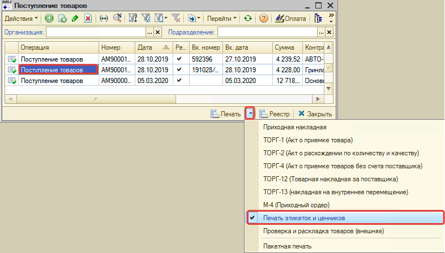Click the Организация input field
Viewport: 445px width, 253px height.
click(96, 32)
